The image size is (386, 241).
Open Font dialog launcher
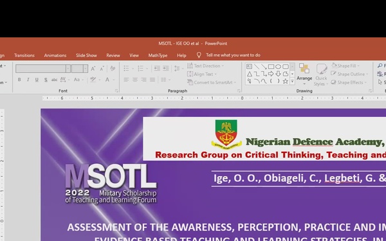point(116,91)
